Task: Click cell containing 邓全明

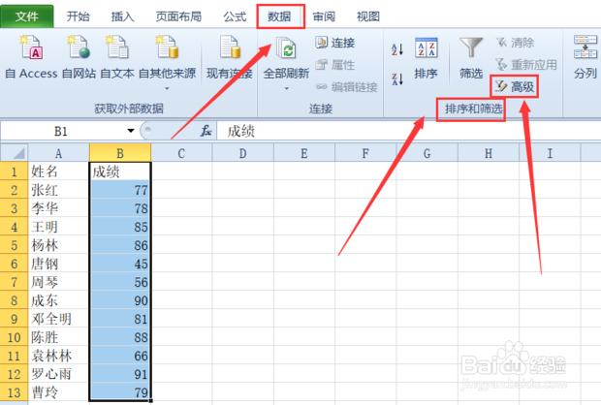Action: [58, 319]
